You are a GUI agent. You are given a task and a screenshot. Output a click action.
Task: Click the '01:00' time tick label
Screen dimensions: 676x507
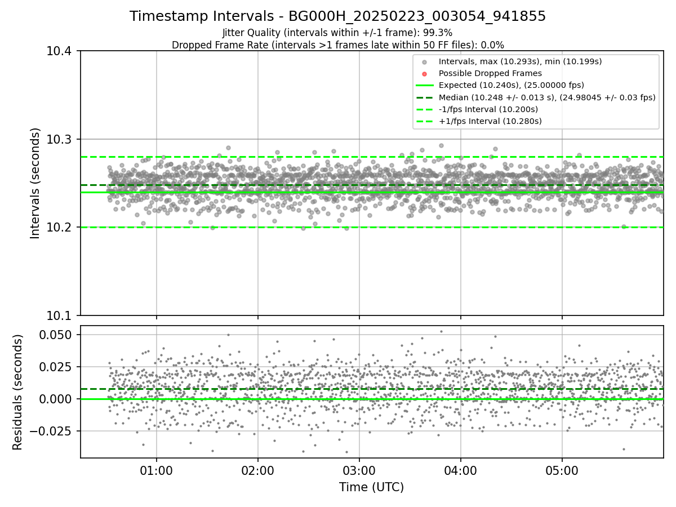pos(157,470)
